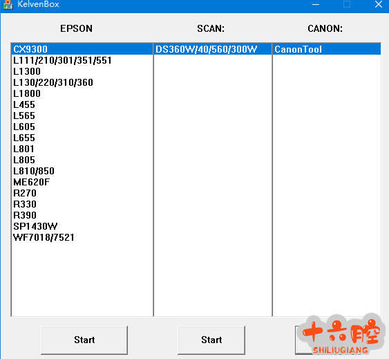This screenshot has height=359, width=389.
Task: Click the KelvenBox app icon in title bar
Action: pos(8,4)
